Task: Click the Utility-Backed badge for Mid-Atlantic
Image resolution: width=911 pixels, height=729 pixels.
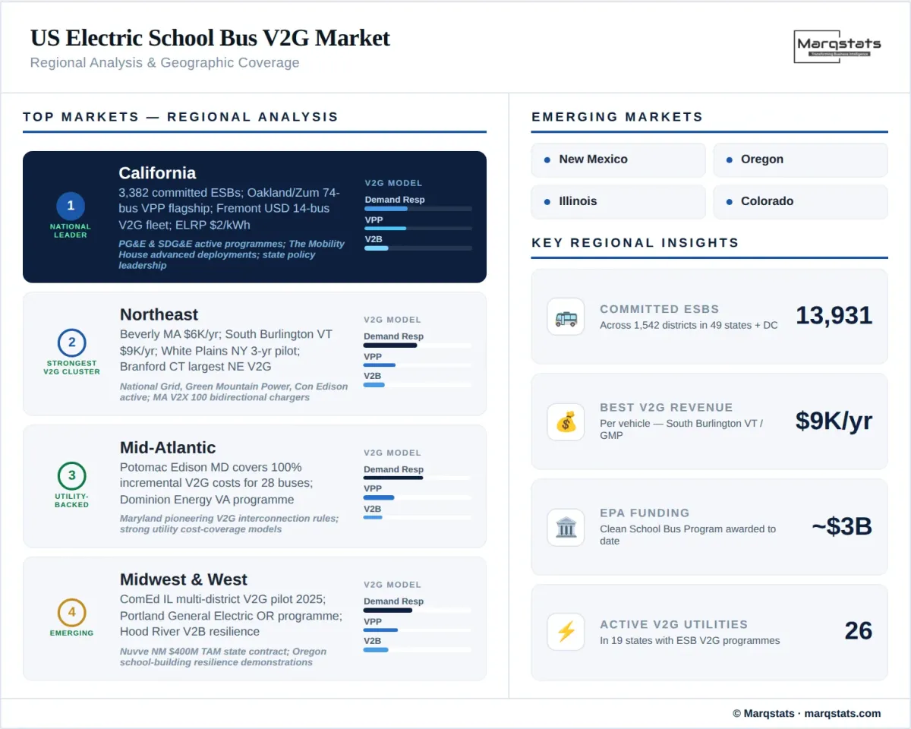Action: pos(72,476)
